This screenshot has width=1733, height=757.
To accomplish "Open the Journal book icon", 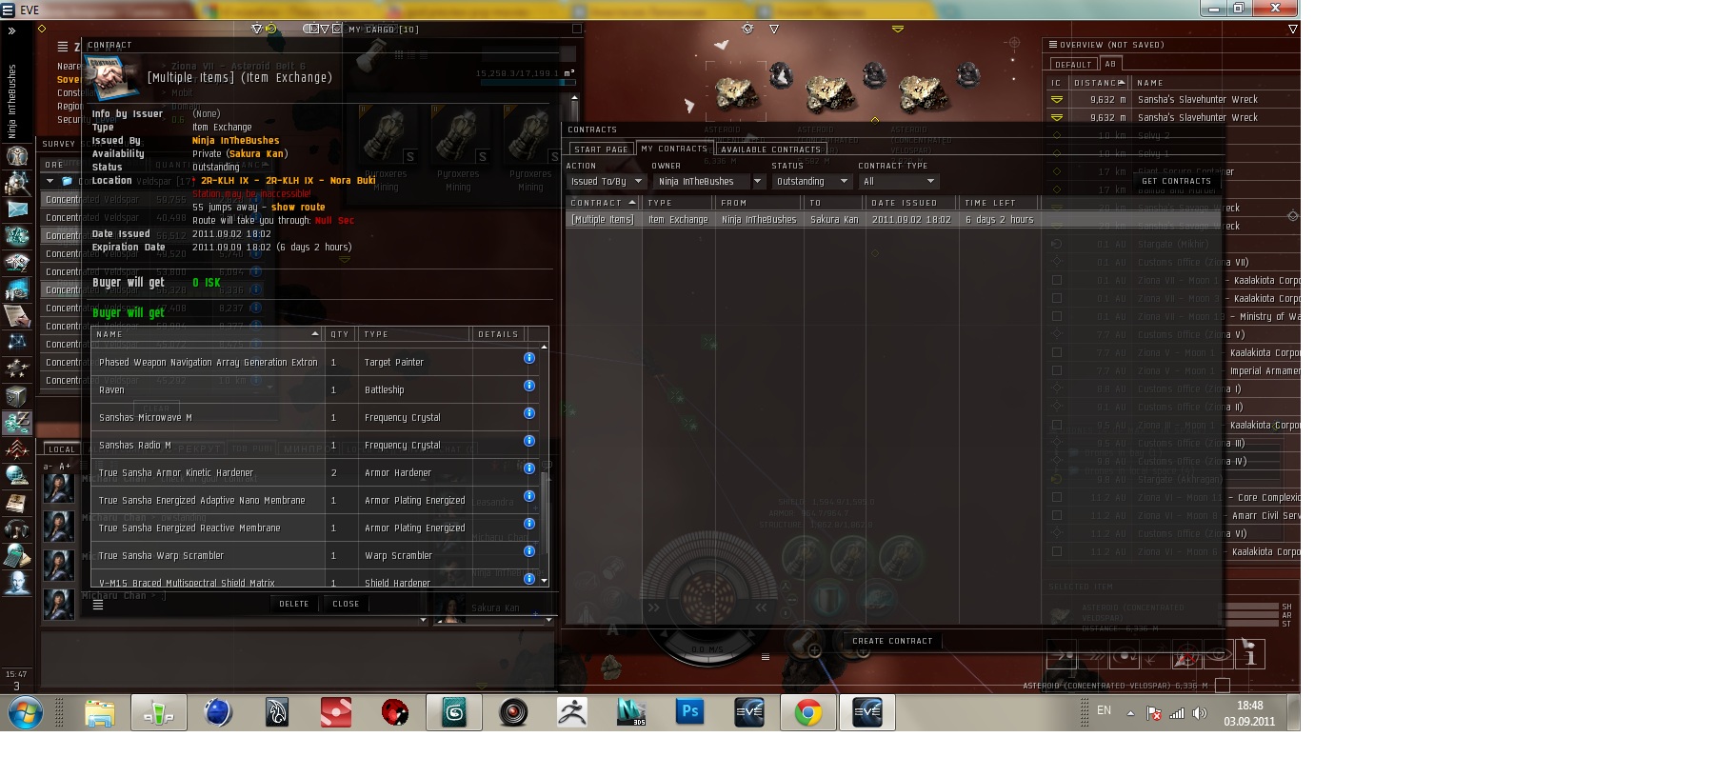I will [x=17, y=502].
